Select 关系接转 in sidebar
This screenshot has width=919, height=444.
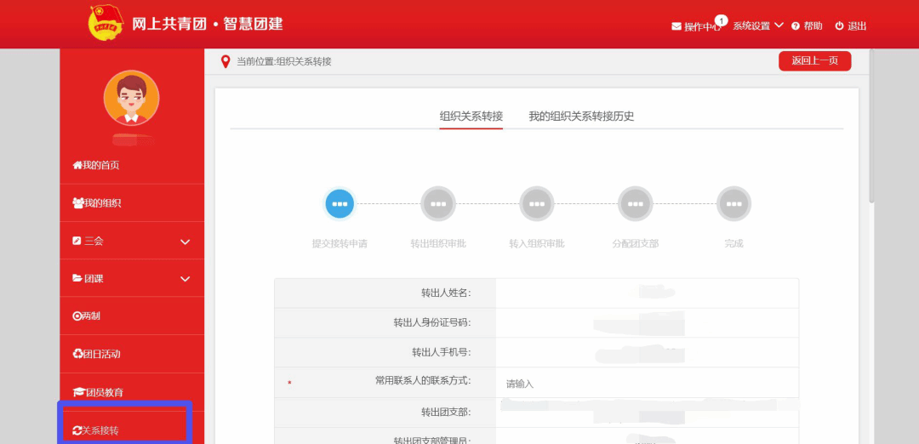pyautogui.click(x=96, y=430)
